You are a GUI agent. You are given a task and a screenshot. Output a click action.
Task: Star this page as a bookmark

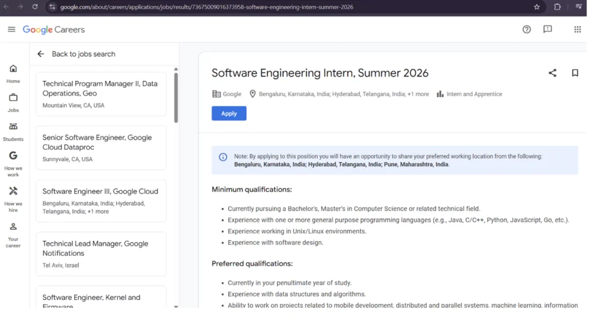click(537, 7)
